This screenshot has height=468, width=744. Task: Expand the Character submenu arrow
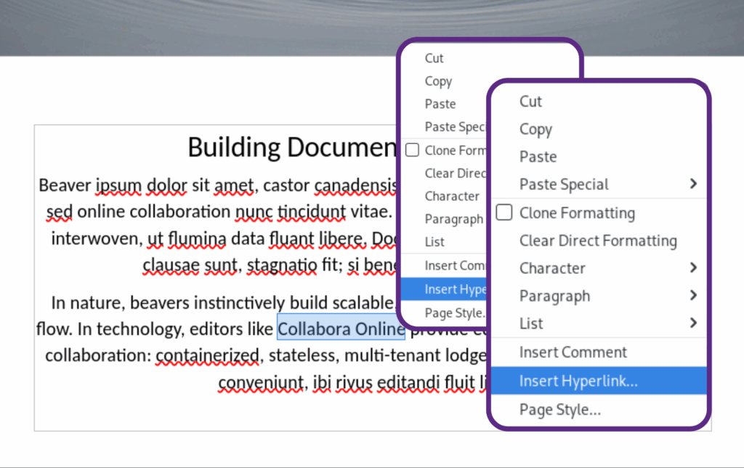pyautogui.click(x=693, y=268)
